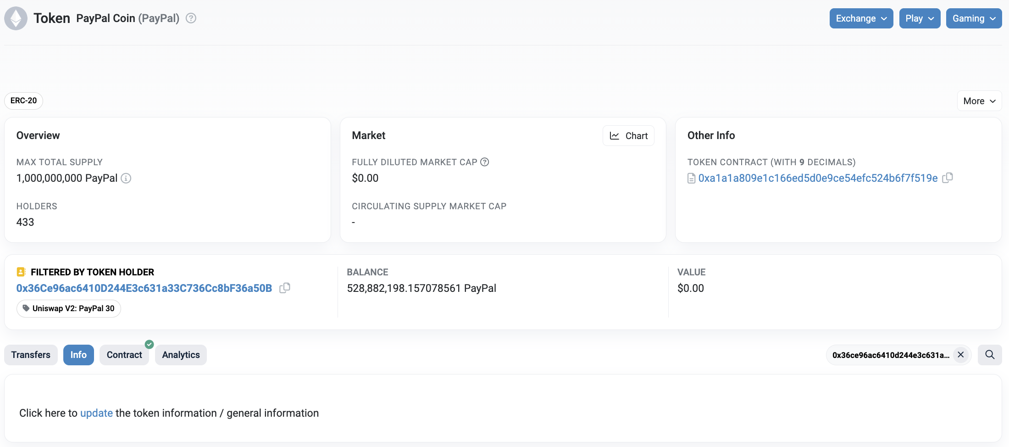Click the PayPal Coin (PayPal) title text
1009x447 pixels.
(128, 18)
